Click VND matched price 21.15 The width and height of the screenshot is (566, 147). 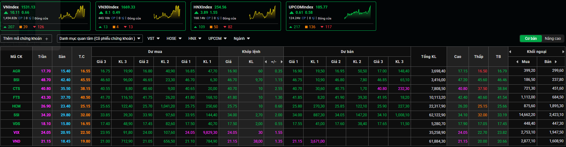232,141
